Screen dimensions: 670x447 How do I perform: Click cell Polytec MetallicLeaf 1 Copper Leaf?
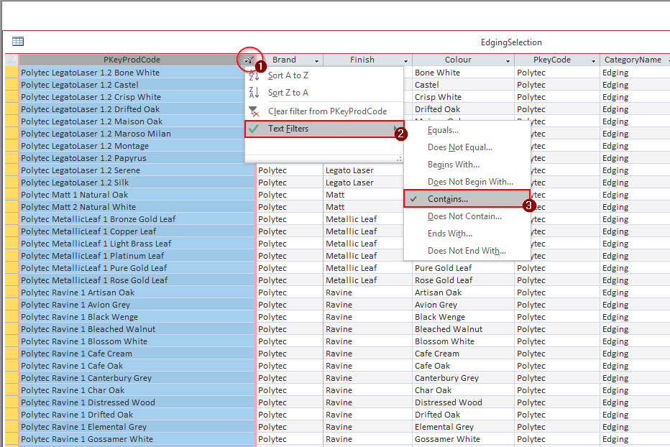pos(137,231)
